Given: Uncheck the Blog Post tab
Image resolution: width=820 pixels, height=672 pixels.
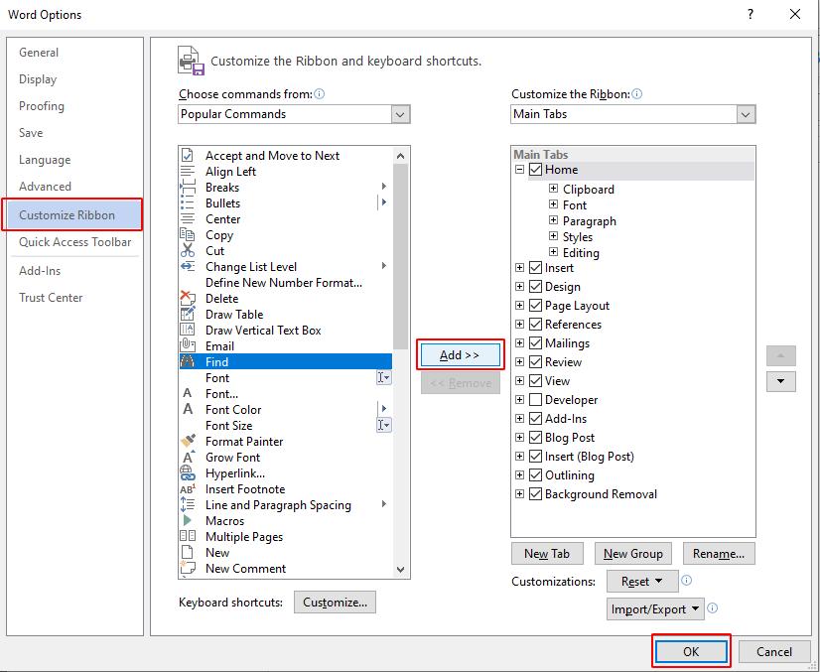Looking at the screenshot, I should (x=535, y=438).
